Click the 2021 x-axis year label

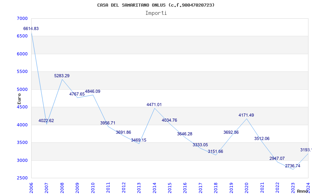(x=262, y=188)
